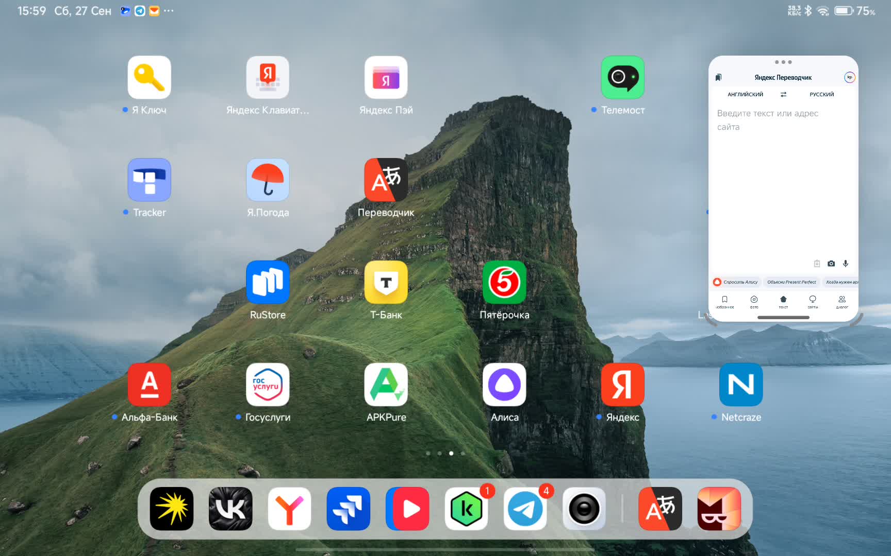Open Переводчик app on home screen
The height and width of the screenshot is (556, 891).
(x=386, y=180)
